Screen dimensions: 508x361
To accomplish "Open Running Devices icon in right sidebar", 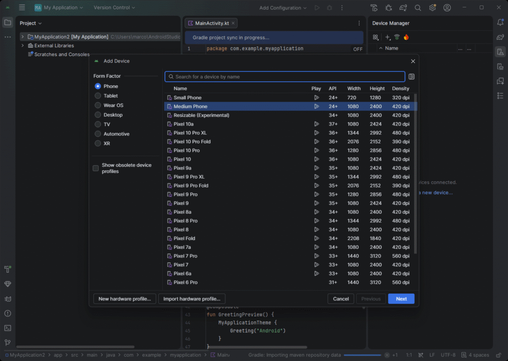I will 500,66.
